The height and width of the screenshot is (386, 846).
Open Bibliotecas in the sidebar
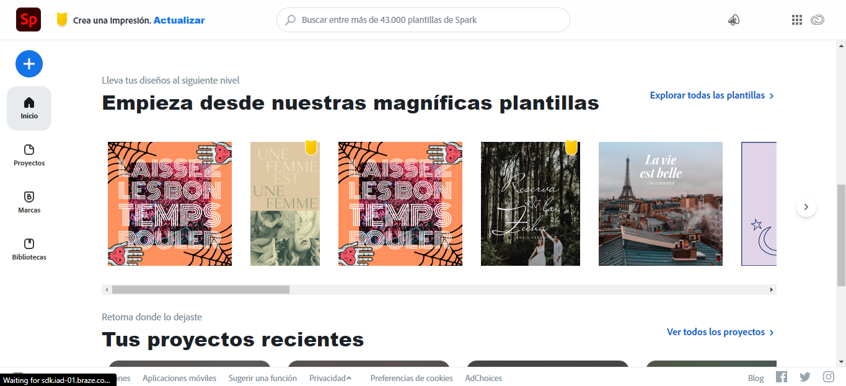29,250
